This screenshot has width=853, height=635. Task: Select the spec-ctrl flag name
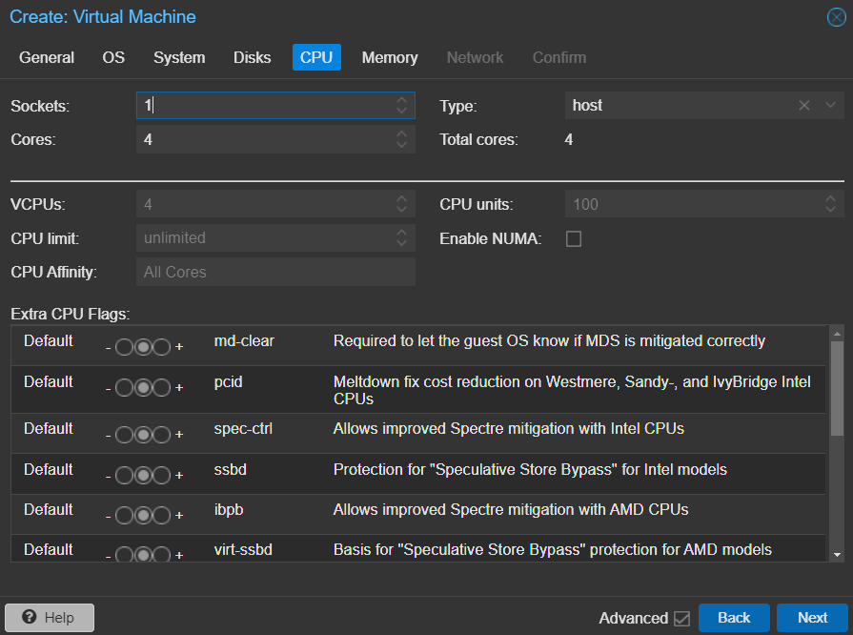pos(243,428)
